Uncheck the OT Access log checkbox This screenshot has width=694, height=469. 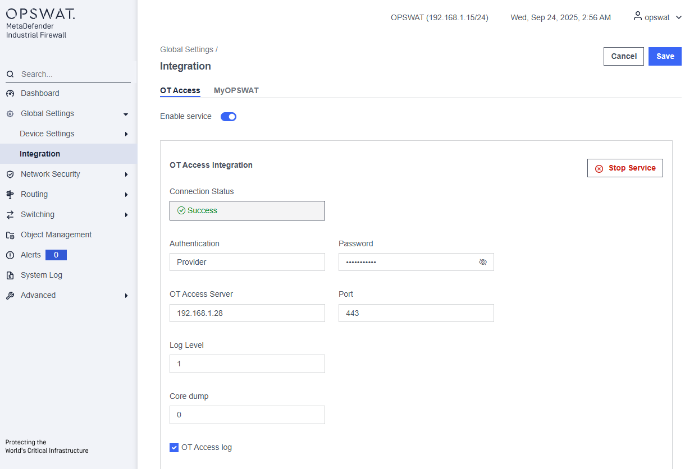pyautogui.click(x=174, y=448)
